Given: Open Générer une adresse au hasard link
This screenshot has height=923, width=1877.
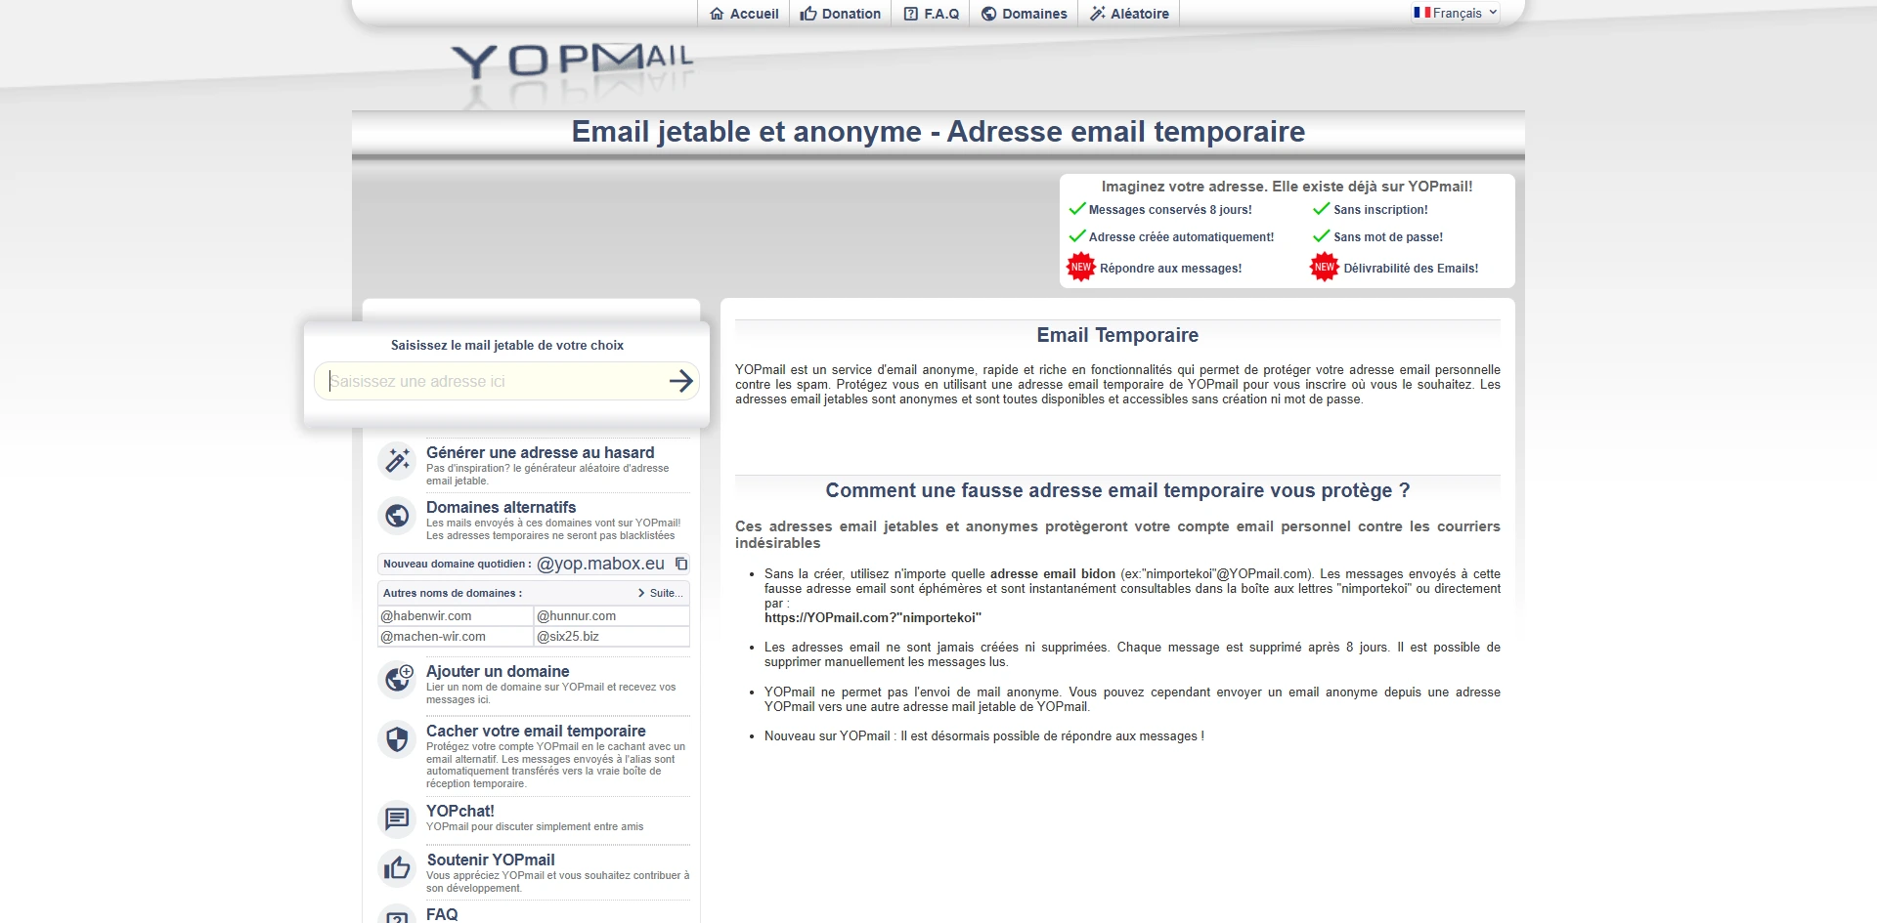Looking at the screenshot, I should click(x=541, y=452).
